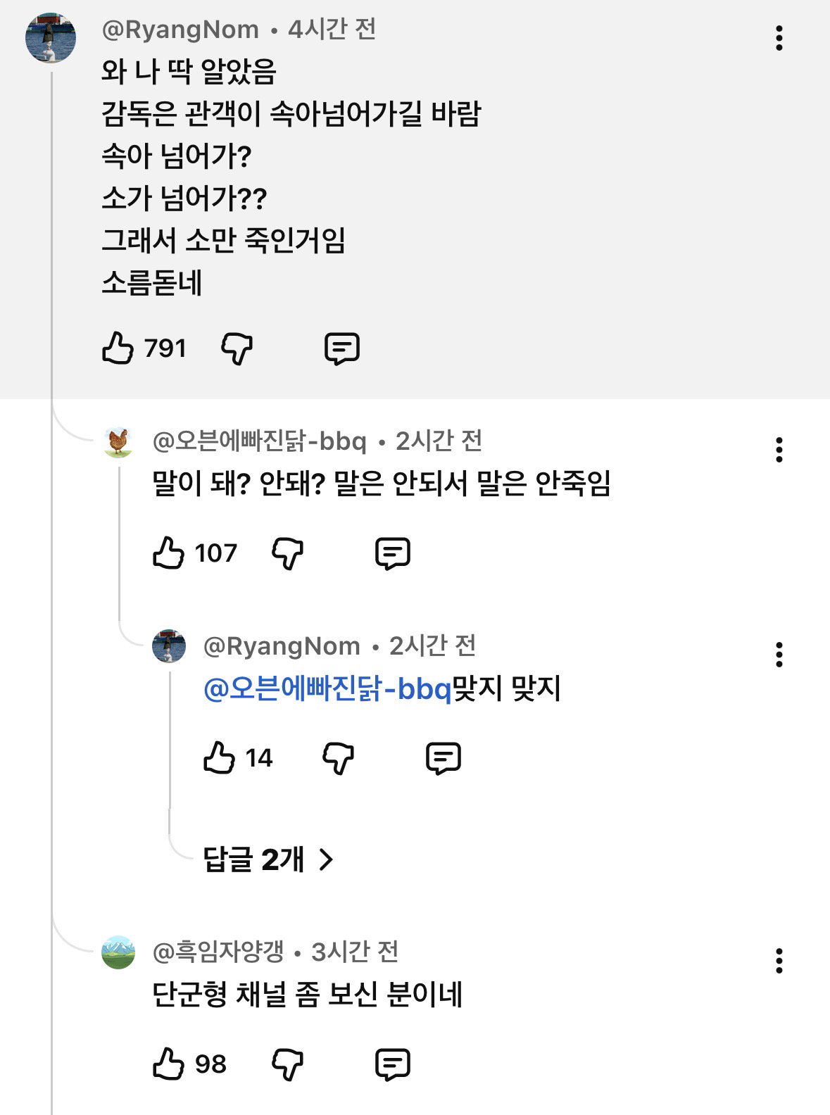Reply to the 흑임자양갱 comment
830x1115 pixels.
click(x=393, y=1064)
